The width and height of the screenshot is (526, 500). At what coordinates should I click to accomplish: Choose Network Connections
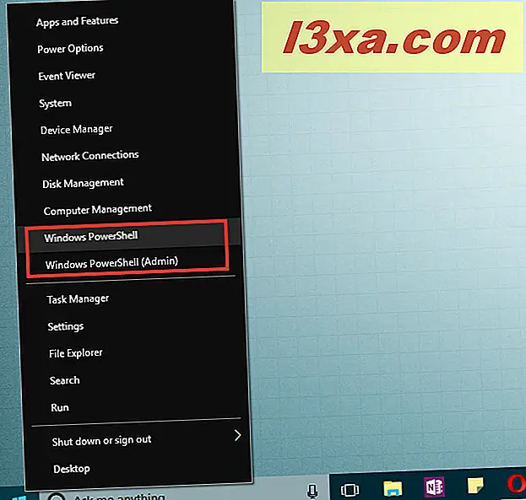(89, 156)
